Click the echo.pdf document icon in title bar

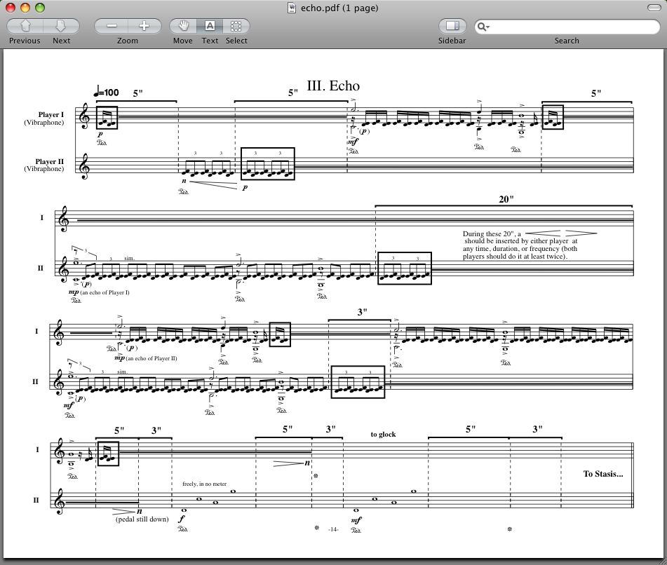pos(292,8)
